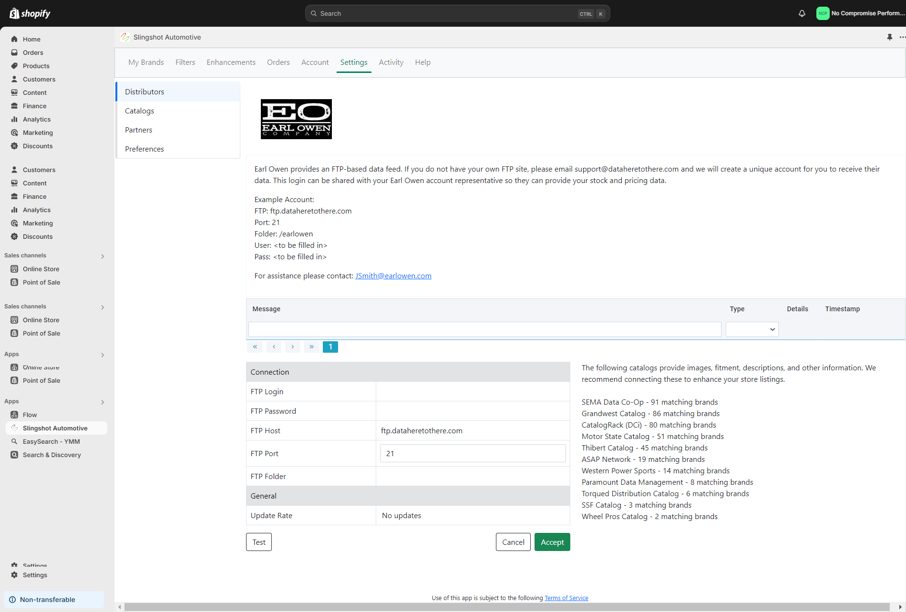Click the Timestamp column header
906x612 pixels.
point(843,309)
